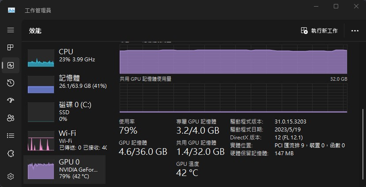Open the Startup apps page icon
366x187 pixels.
tap(11, 100)
